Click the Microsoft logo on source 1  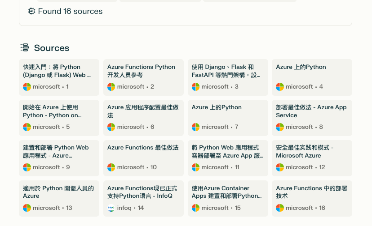tap(27, 87)
